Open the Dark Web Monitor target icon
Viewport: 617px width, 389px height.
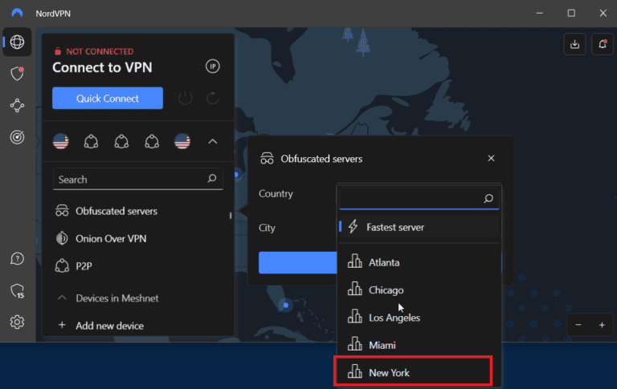(x=16, y=137)
